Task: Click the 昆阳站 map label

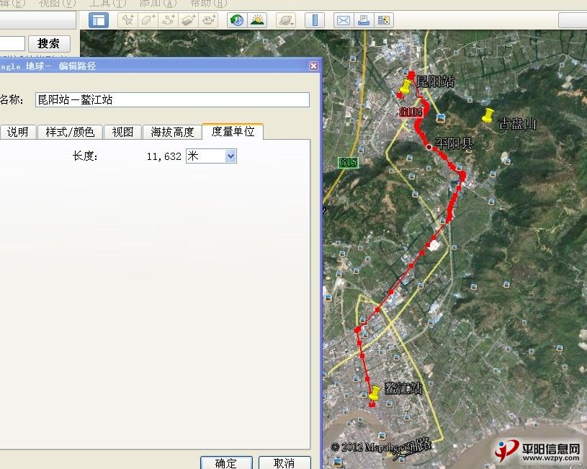Action: tap(435, 81)
